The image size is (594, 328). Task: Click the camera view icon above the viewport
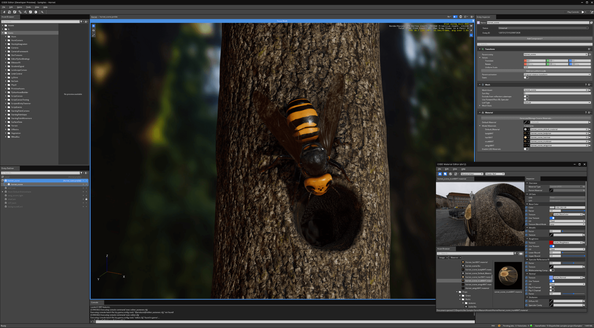pyautogui.click(x=448, y=17)
